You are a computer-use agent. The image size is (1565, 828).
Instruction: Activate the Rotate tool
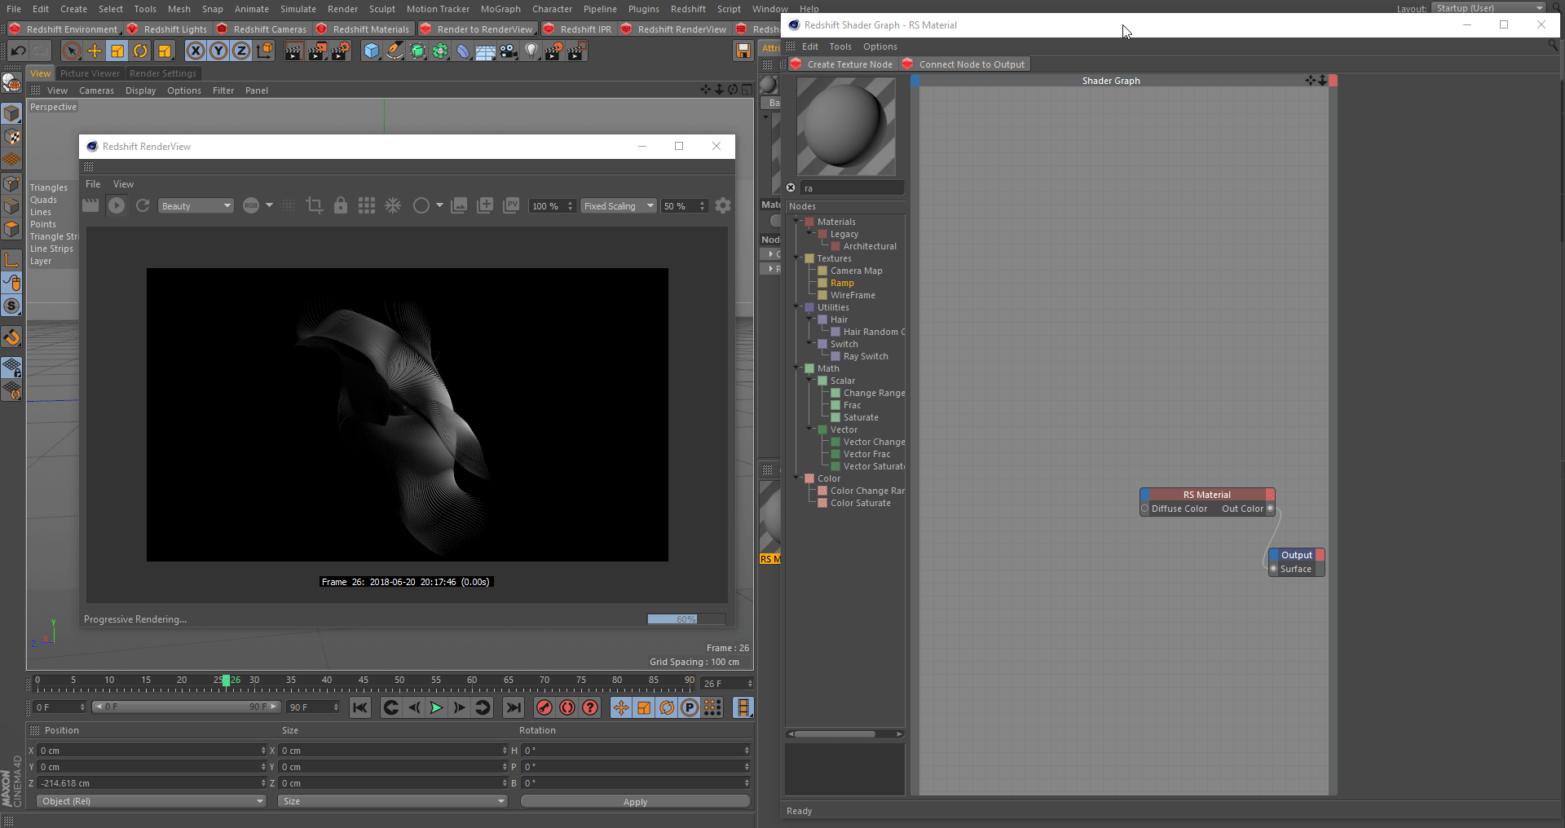tap(140, 51)
